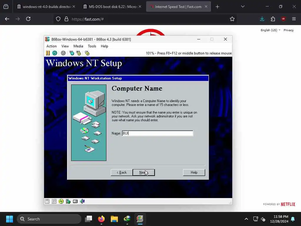Open the 86Box Help menu

pyautogui.click(x=104, y=46)
